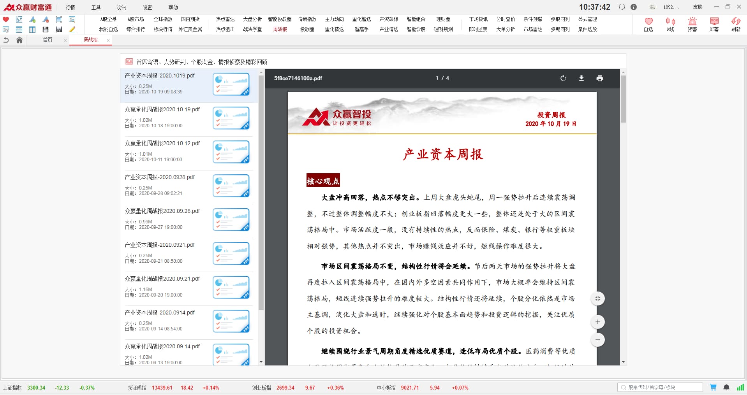The height and width of the screenshot is (395, 747).
Task: Click the add-window icon with plus sign
Action: click(6, 30)
